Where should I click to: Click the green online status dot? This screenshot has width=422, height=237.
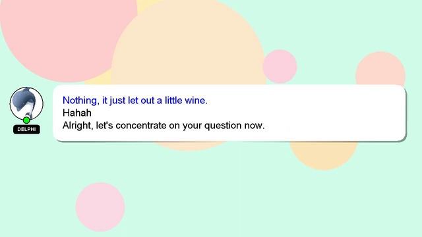click(x=26, y=120)
